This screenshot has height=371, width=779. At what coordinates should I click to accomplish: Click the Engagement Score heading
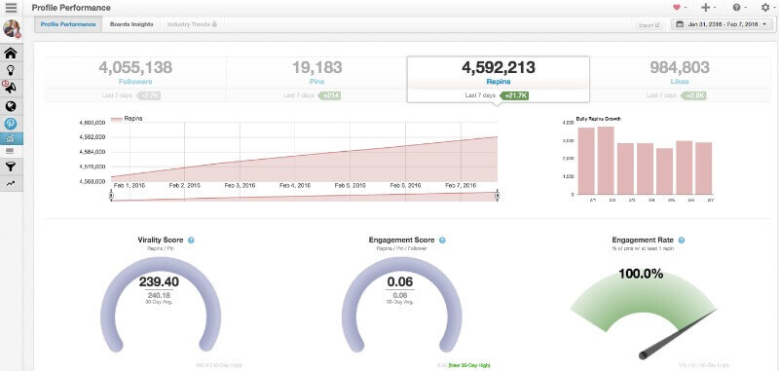pyautogui.click(x=402, y=241)
